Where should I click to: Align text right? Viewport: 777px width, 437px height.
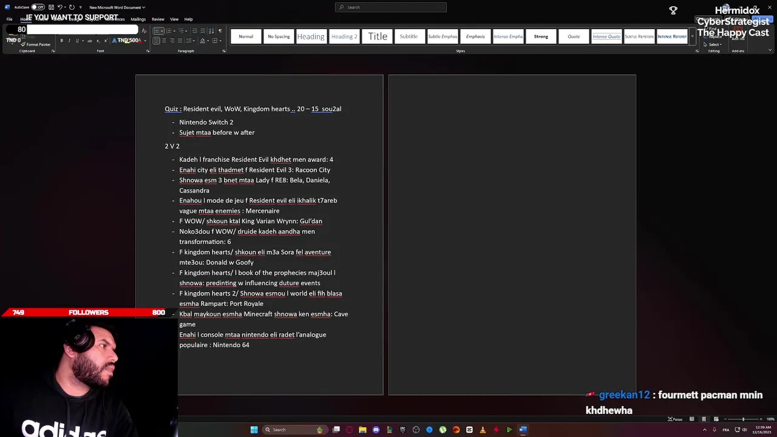point(172,41)
